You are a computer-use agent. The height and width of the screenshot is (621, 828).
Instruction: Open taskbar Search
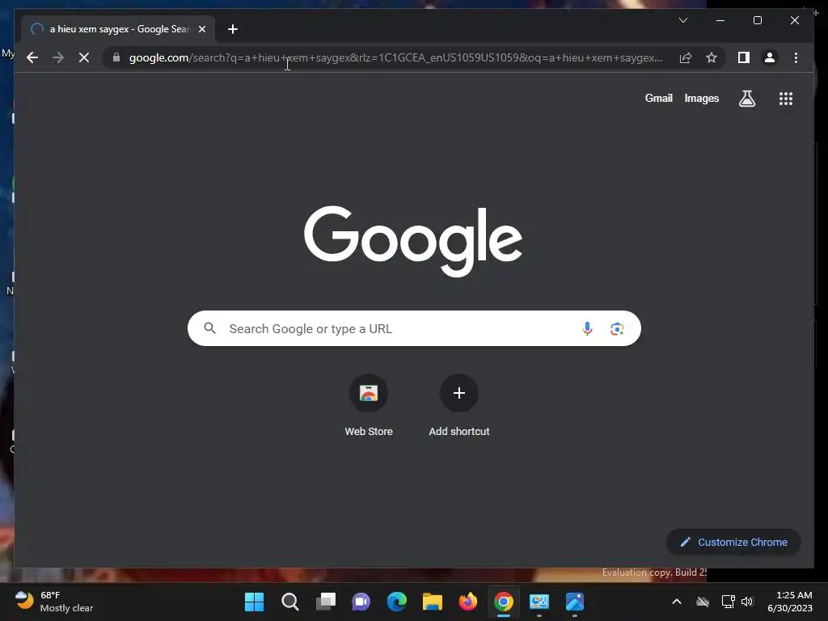pyautogui.click(x=290, y=602)
